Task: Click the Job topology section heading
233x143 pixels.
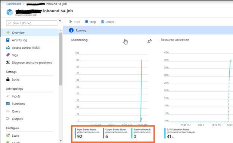Action: coord(15,89)
